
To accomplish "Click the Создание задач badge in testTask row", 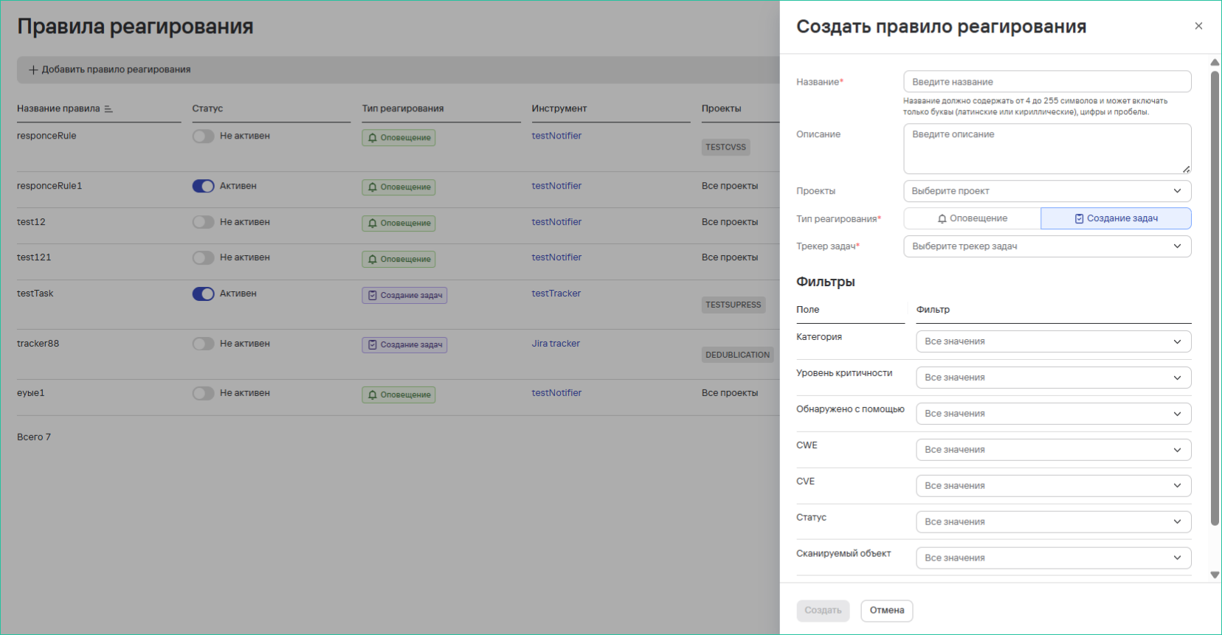I will (404, 296).
